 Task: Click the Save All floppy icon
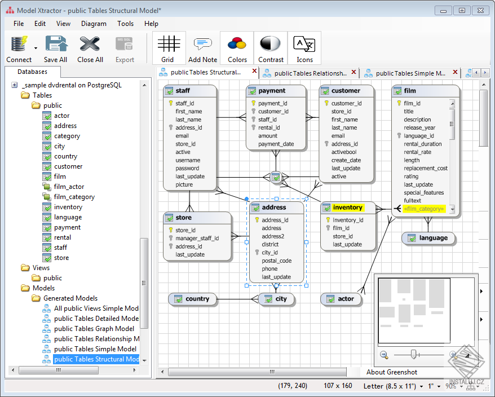coord(56,43)
